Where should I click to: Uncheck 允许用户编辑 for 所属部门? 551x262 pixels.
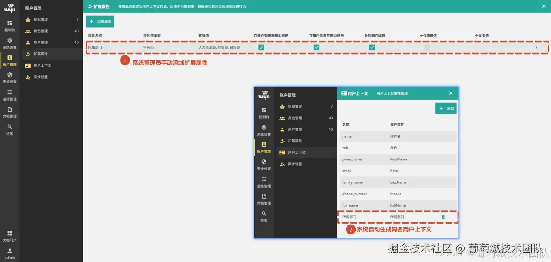tap(372, 47)
